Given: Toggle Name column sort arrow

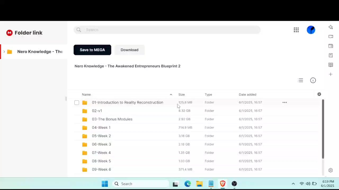Looking at the screenshot, I should (x=171, y=94).
